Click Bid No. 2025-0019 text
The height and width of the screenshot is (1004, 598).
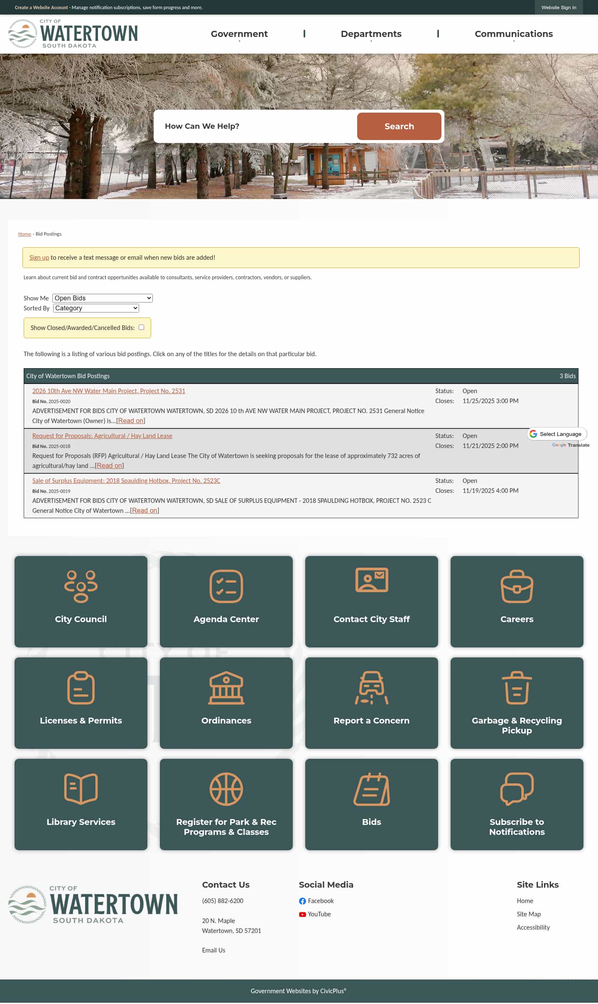pyautogui.click(x=51, y=491)
